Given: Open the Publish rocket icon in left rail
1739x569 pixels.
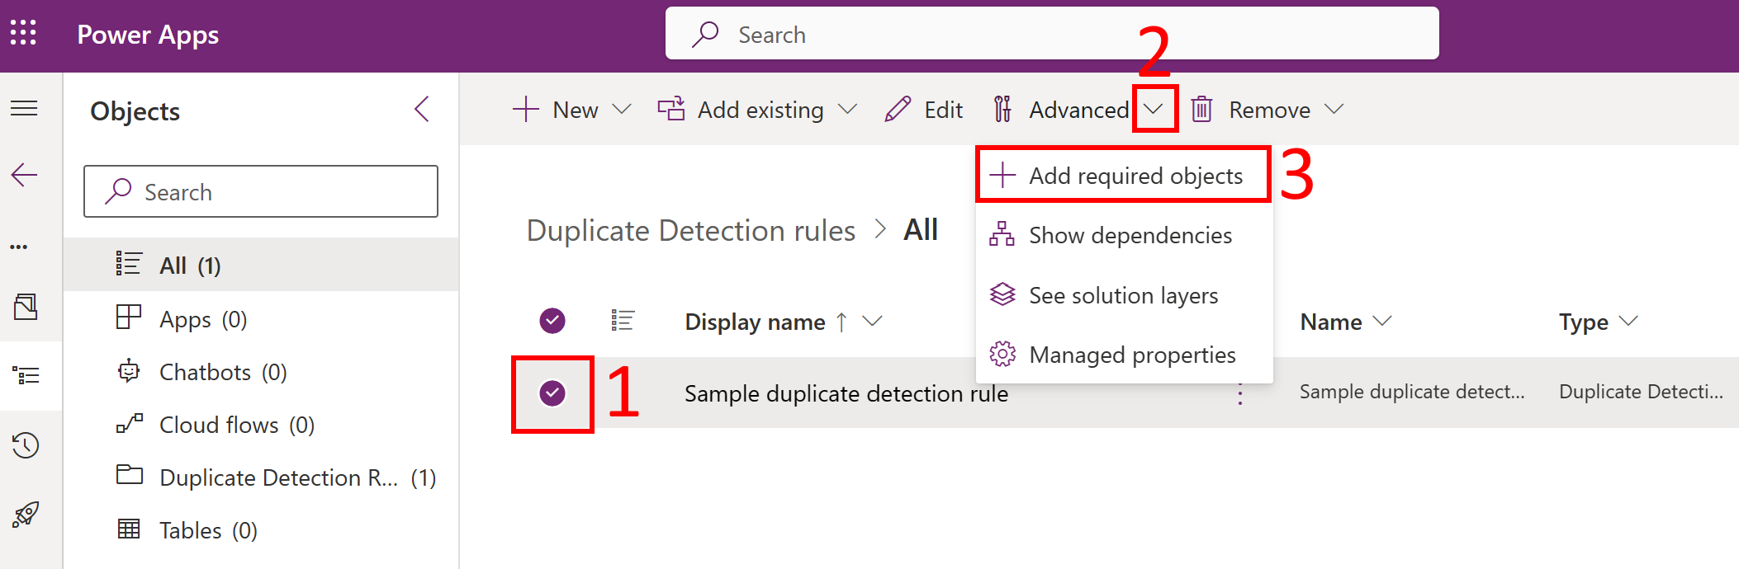Looking at the screenshot, I should [26, 515].
